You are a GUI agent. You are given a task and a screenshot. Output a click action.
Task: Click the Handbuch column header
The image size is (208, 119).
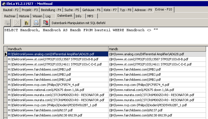[x=58, y=49]
